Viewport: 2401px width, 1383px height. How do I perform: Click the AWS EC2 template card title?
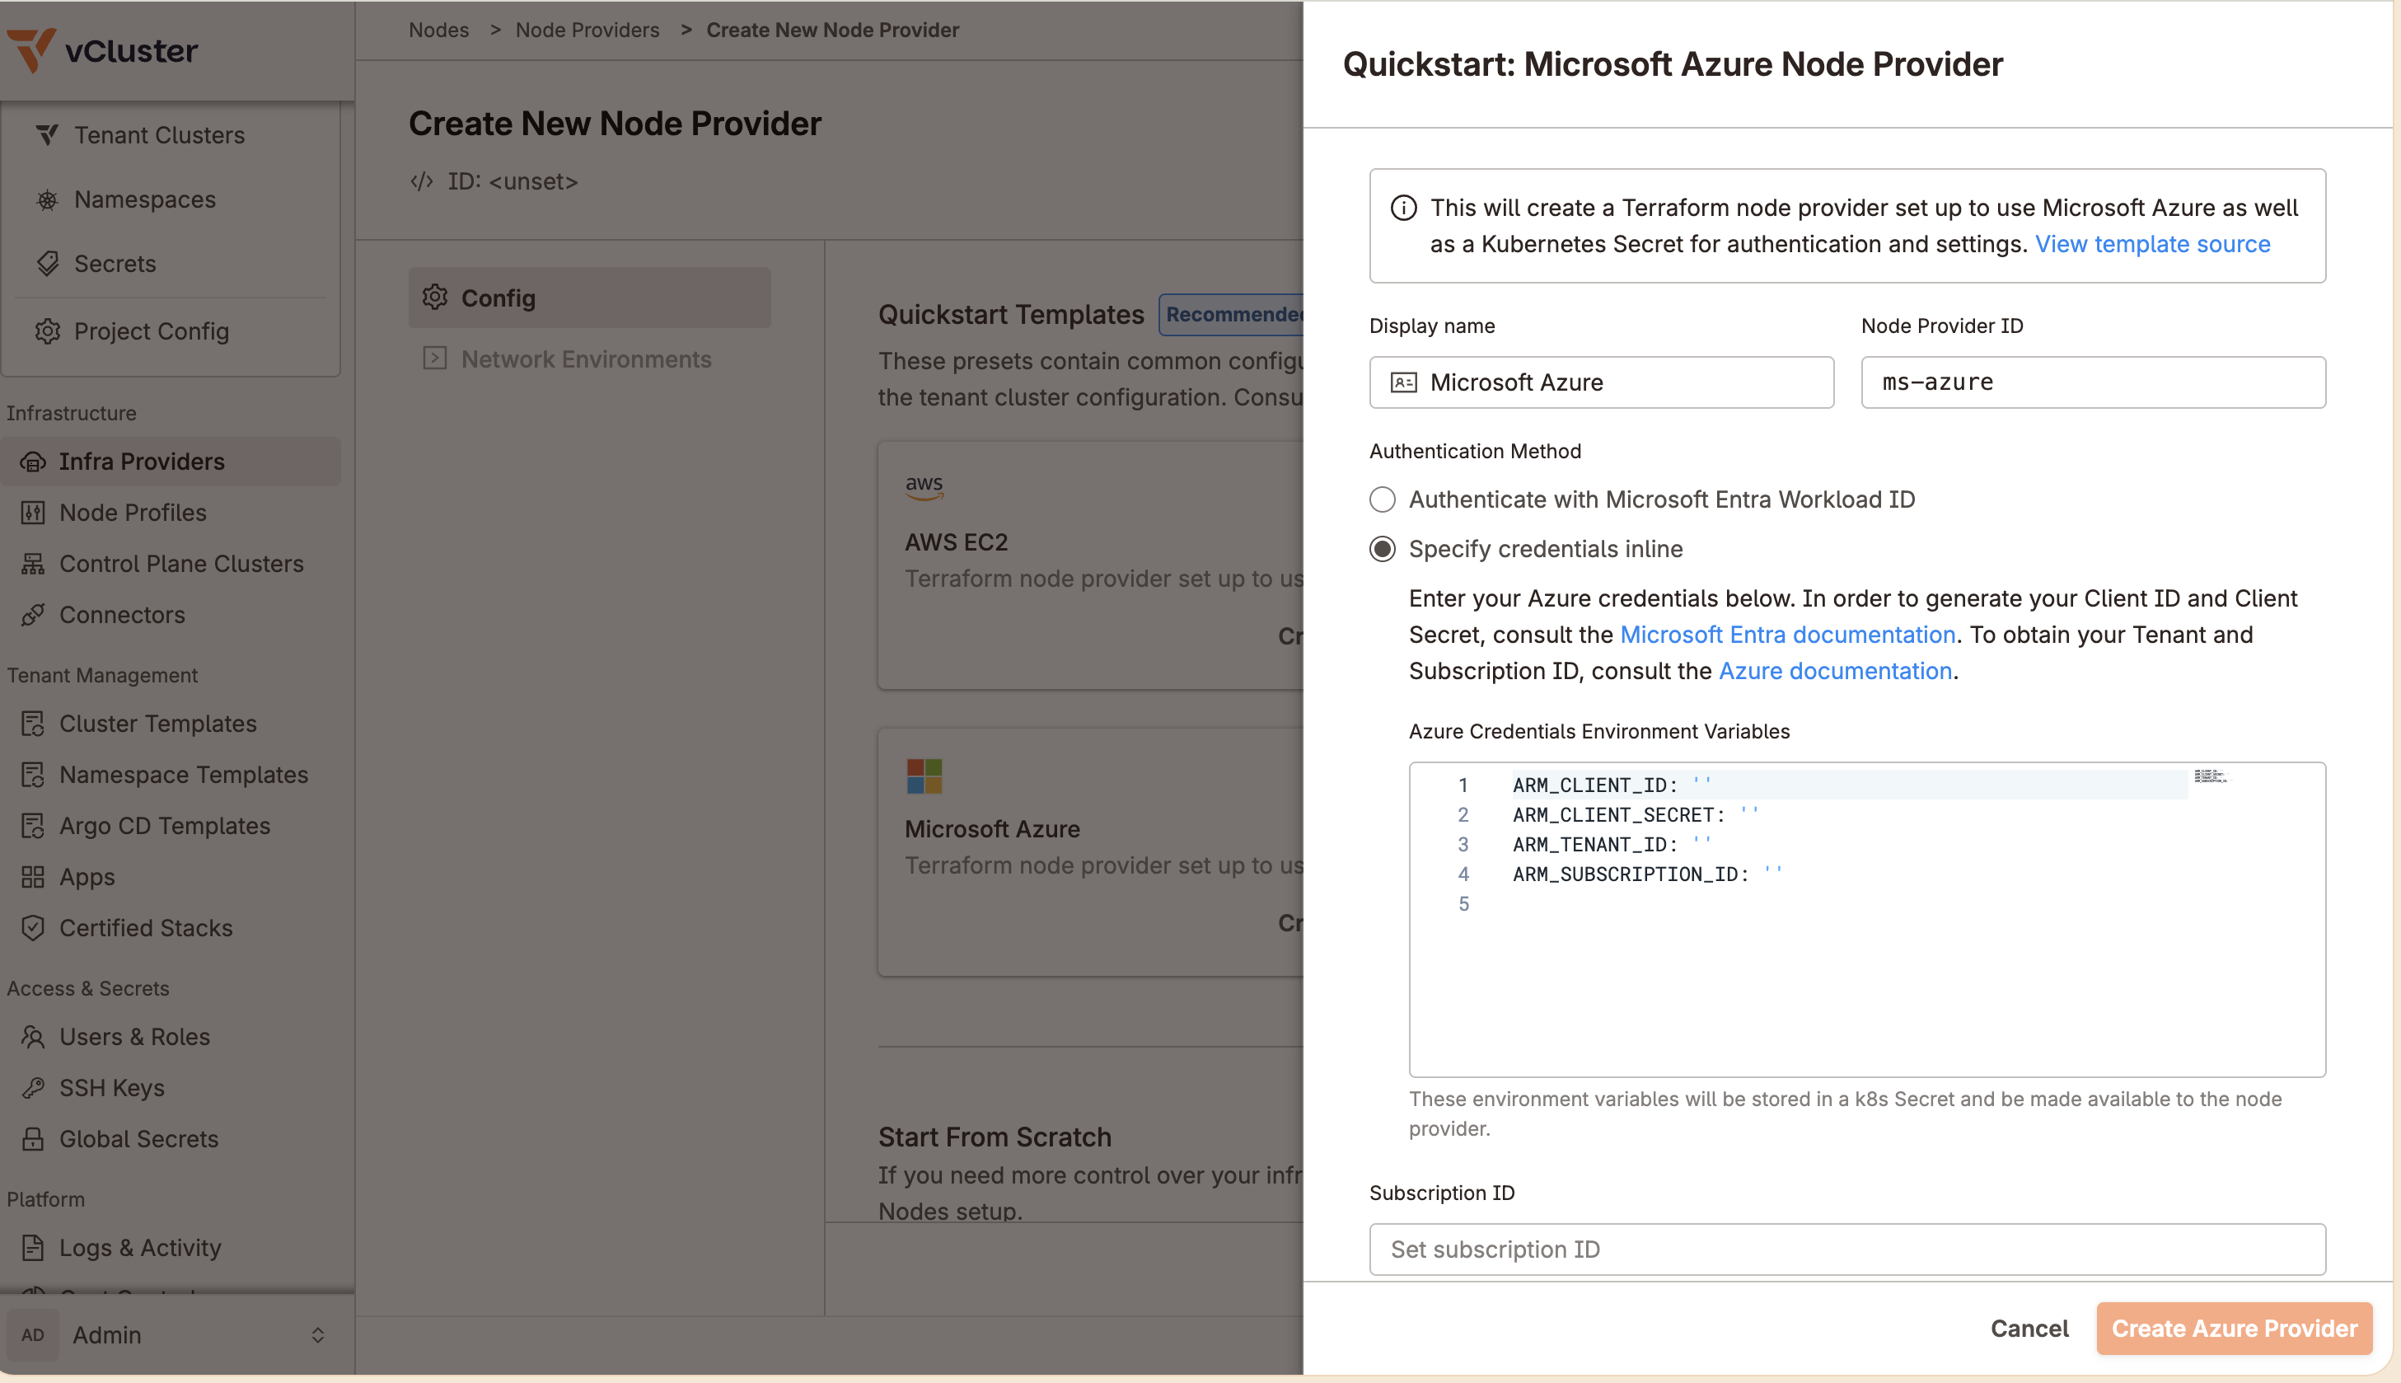click(x=956, y=542)
